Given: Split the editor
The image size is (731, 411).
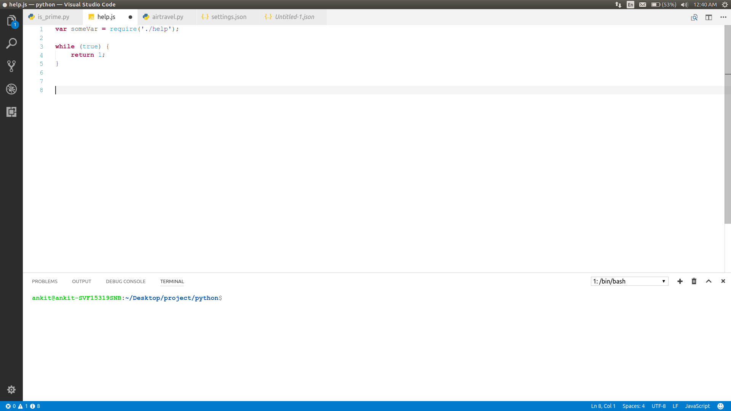Looking at the screenshot, I should (x=709, y=18).
